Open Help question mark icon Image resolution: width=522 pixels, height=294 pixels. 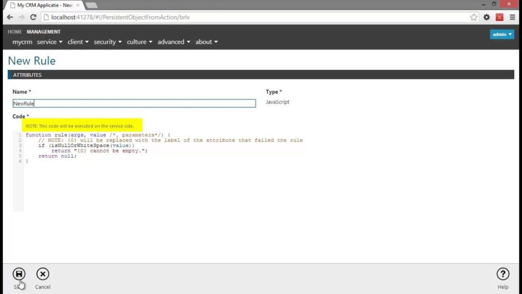coord(503,274)
